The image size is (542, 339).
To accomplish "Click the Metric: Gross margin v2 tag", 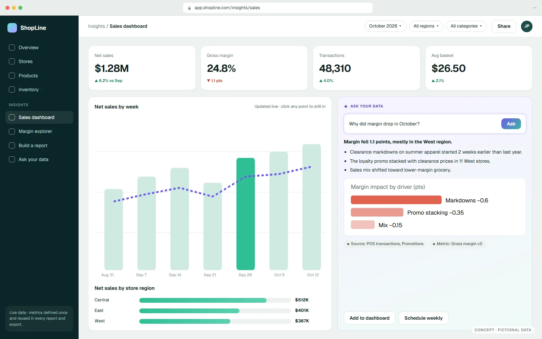I will click(x=457, y=244).
